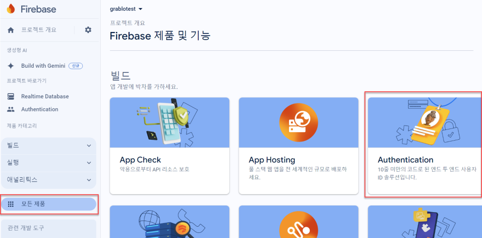Screen dimensions: 482x238
Task: Click the 빌드 section heading in main area
Action: (120, 75)
